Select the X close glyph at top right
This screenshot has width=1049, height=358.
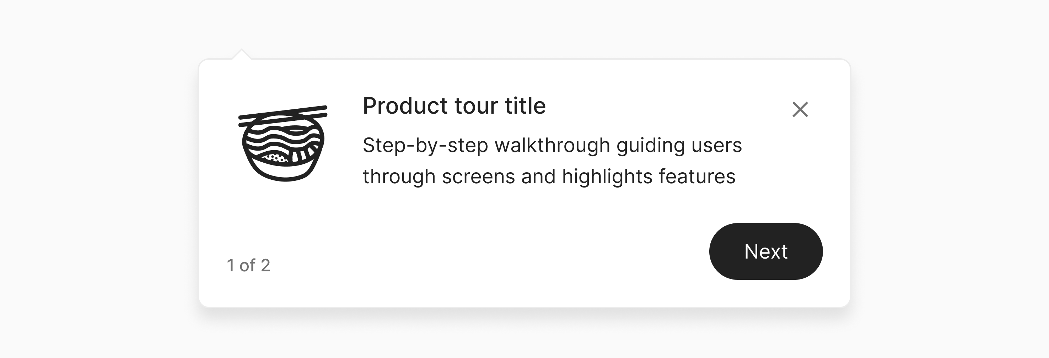coord(800,109)
